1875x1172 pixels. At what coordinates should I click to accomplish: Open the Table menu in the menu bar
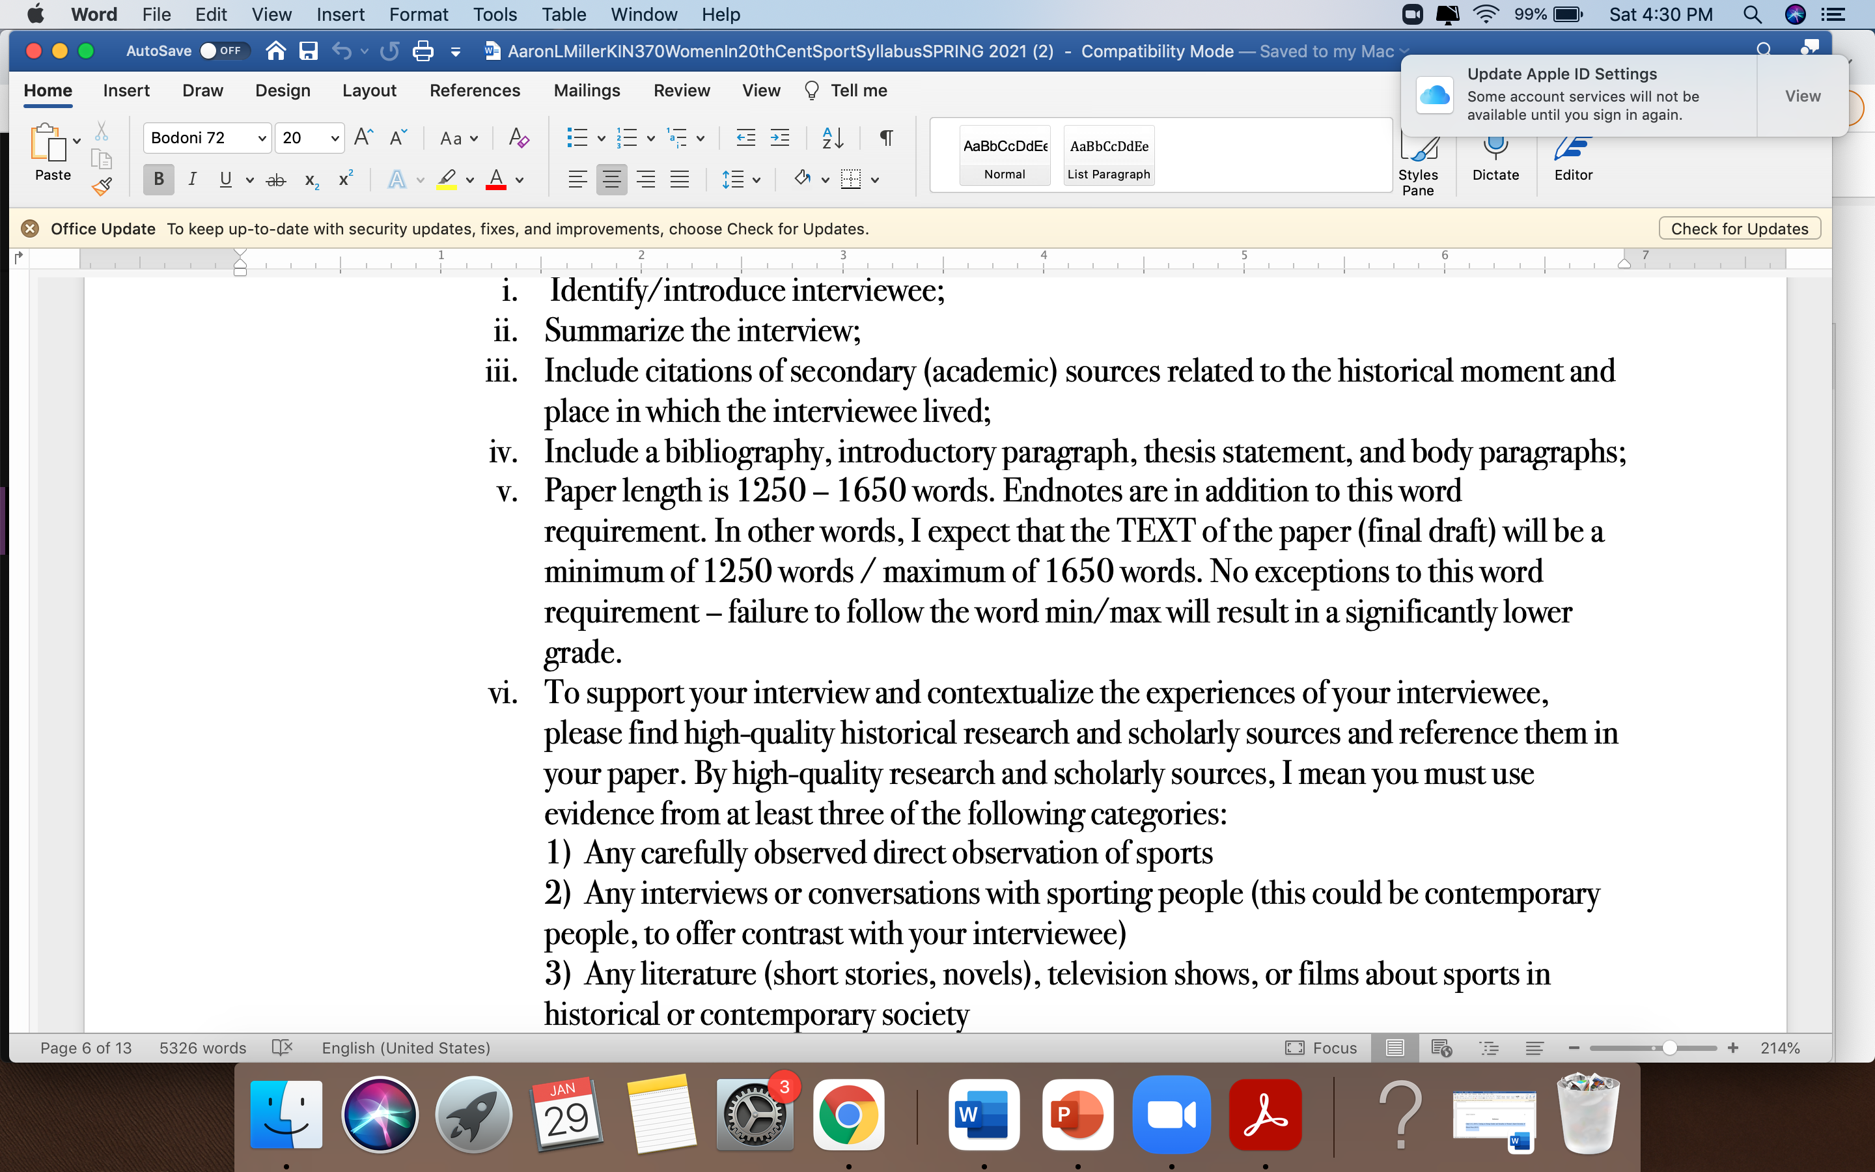[564, 15]
